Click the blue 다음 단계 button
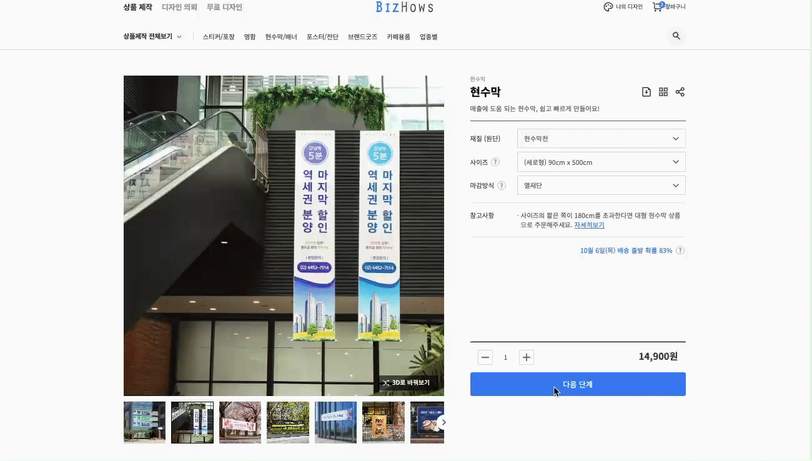The width and height of the screenshot is (812, 461). tap(578, 384)
